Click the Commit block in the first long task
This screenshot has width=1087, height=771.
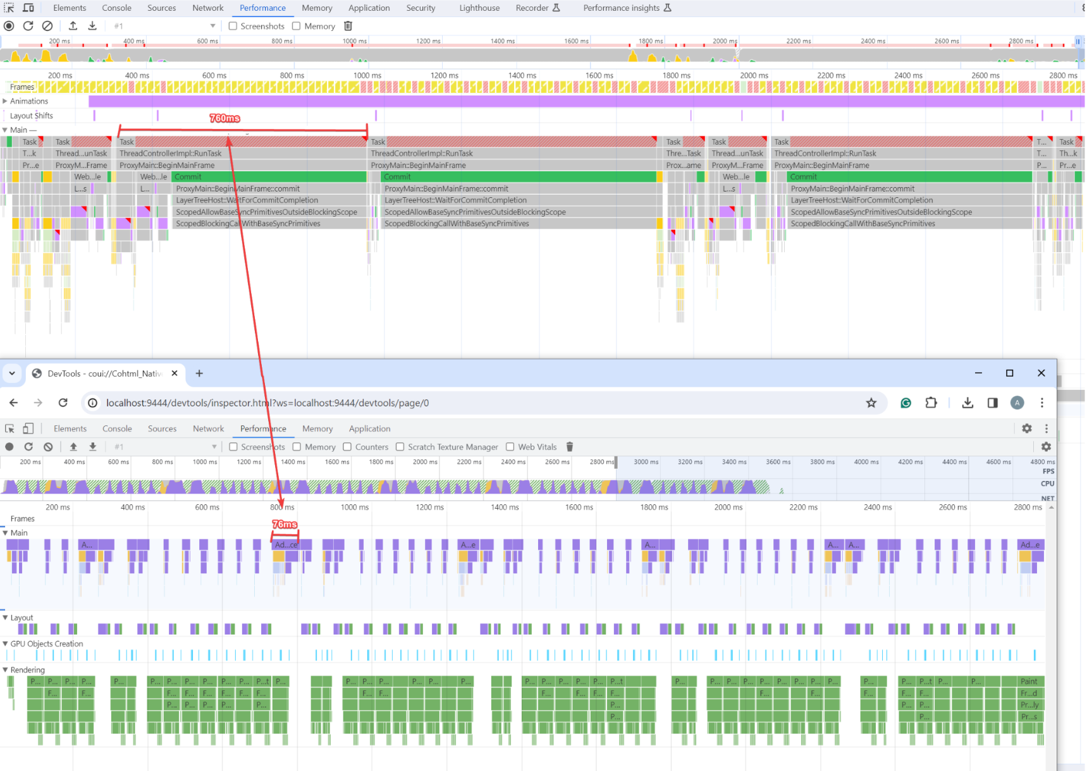pyautogui.click(x=269, y=177)
